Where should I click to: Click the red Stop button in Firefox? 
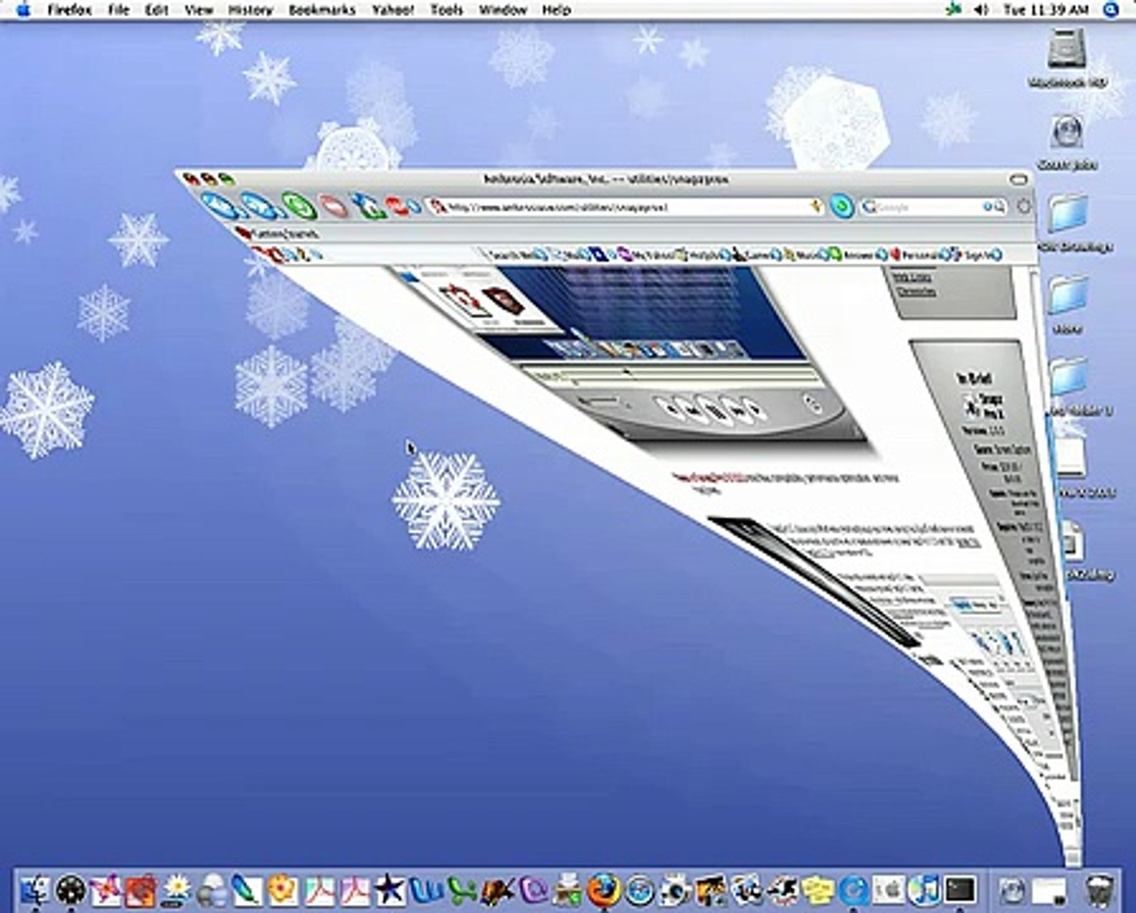tap(336, 207)
